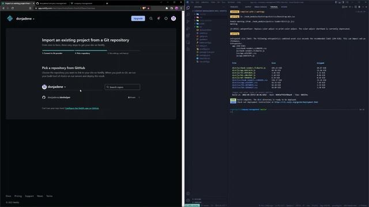This screenshot has width=369, height=207.
Task: Open new terminal dropdown plus icon
Action: click(x=351, y=7)
